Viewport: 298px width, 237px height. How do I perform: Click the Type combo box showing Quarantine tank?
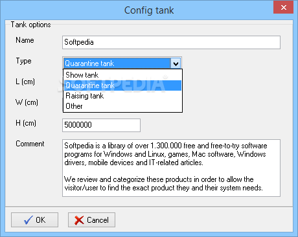122,63
